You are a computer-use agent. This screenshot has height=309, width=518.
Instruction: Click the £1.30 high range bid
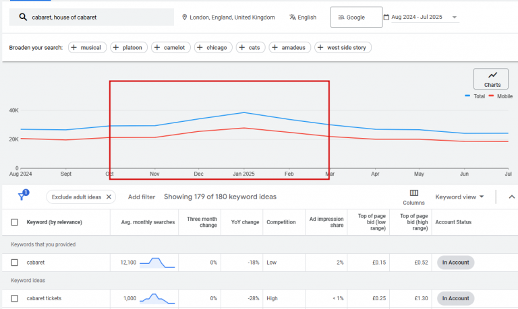click(421, 298)
